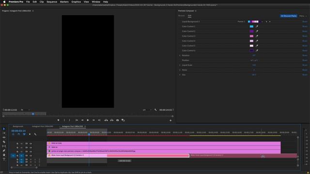Export a frame with the camera icon
310x174 pixels.
(117, 120)
